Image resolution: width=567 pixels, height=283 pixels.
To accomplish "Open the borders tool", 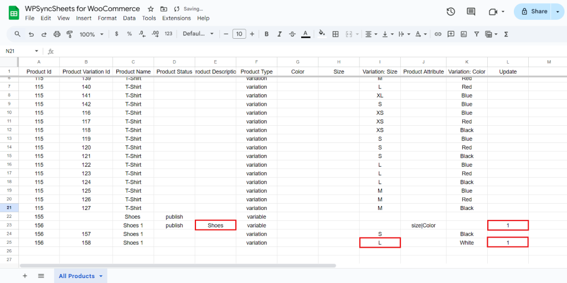I will 335,34.
